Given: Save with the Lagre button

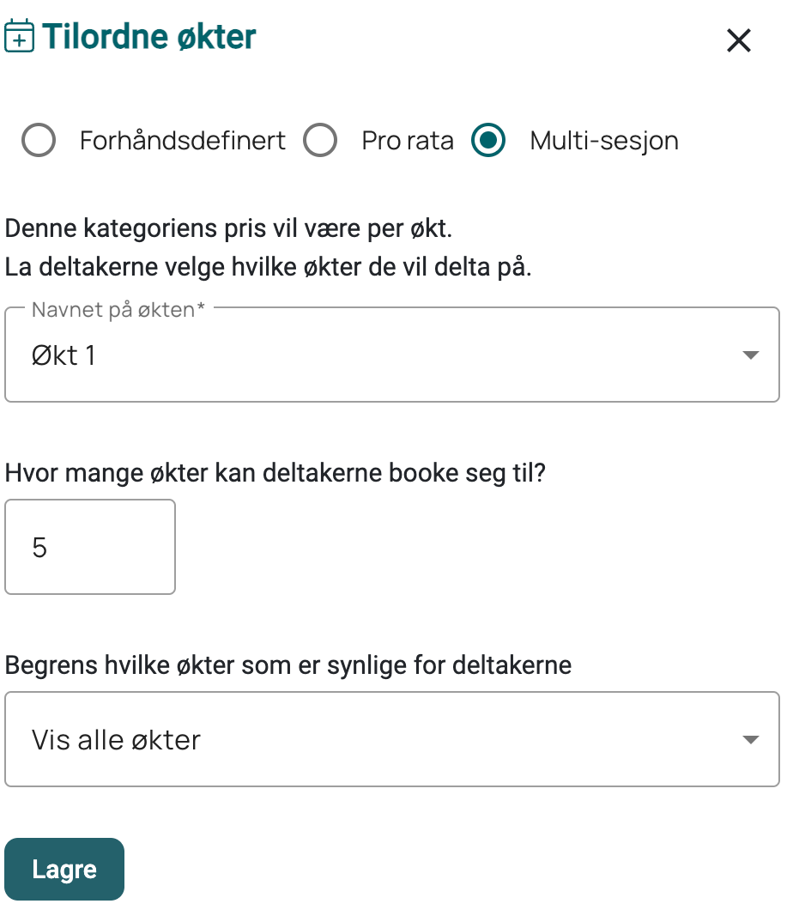Looking at the screenshot, I should point(64,869).
